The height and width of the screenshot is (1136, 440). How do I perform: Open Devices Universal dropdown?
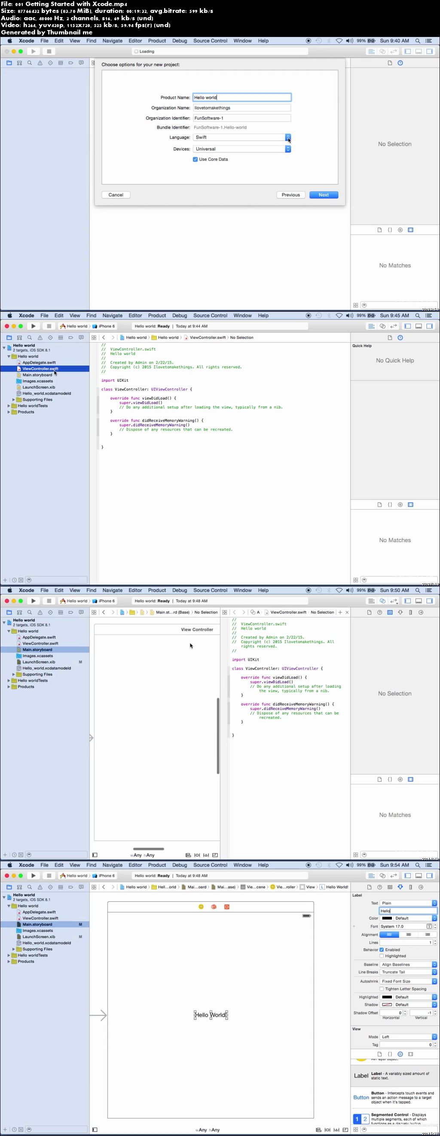point(242,149)
